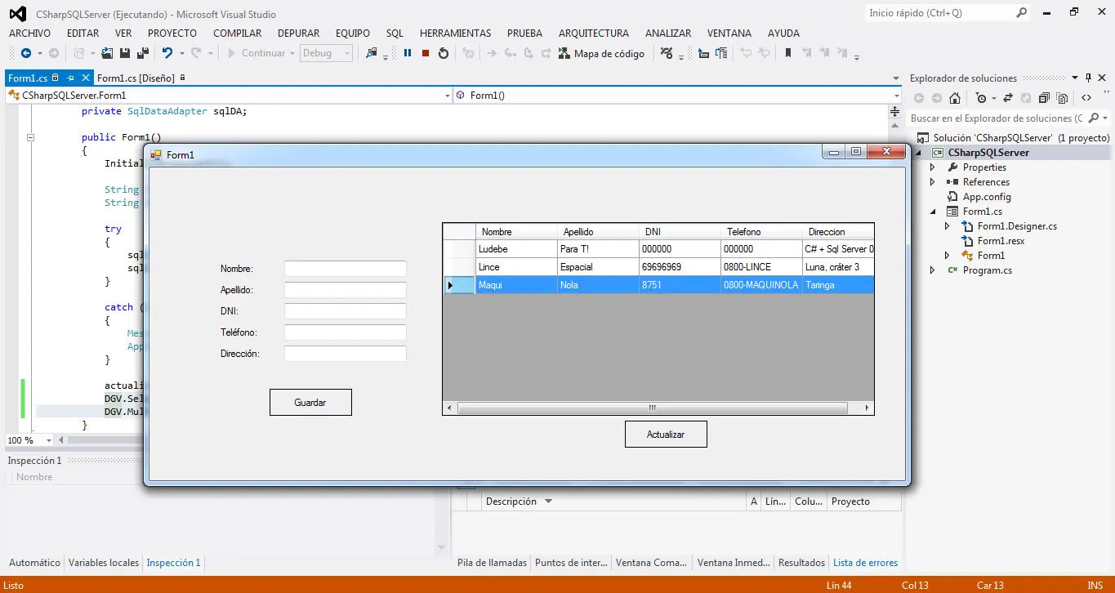Click the Dirección text field in Form1
This screenshot has width=1115, height=593.
click(346, 354)
